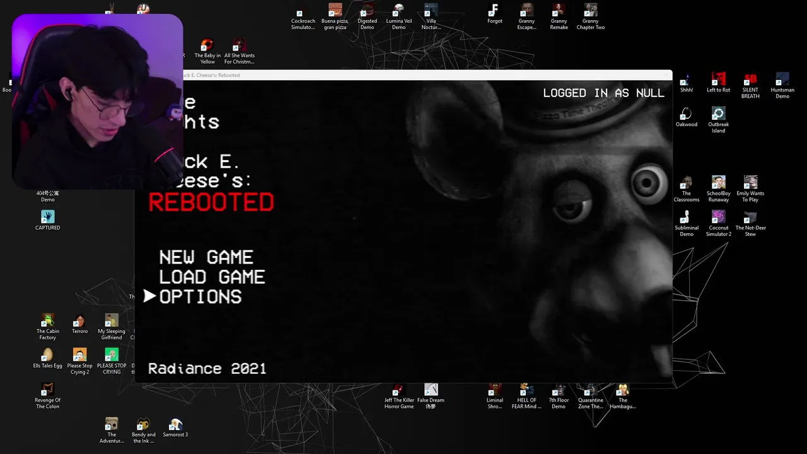Image resolution: width=807 pixels, height=454 pixels.
Task: Open Villa Nocturne desktop shortcut
Action: coord(431,17)
